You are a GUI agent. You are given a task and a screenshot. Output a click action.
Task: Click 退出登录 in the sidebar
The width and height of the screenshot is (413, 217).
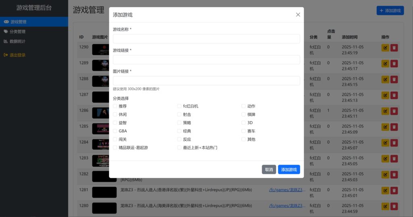point(34,55)
